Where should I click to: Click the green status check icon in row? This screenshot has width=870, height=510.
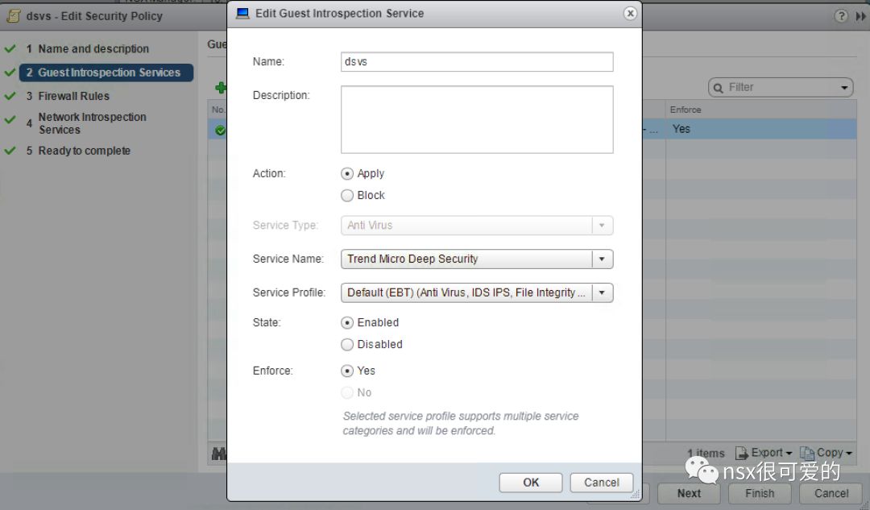point(220,131)
